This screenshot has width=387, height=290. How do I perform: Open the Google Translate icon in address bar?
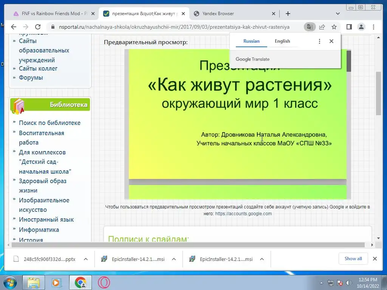point(310,27)
